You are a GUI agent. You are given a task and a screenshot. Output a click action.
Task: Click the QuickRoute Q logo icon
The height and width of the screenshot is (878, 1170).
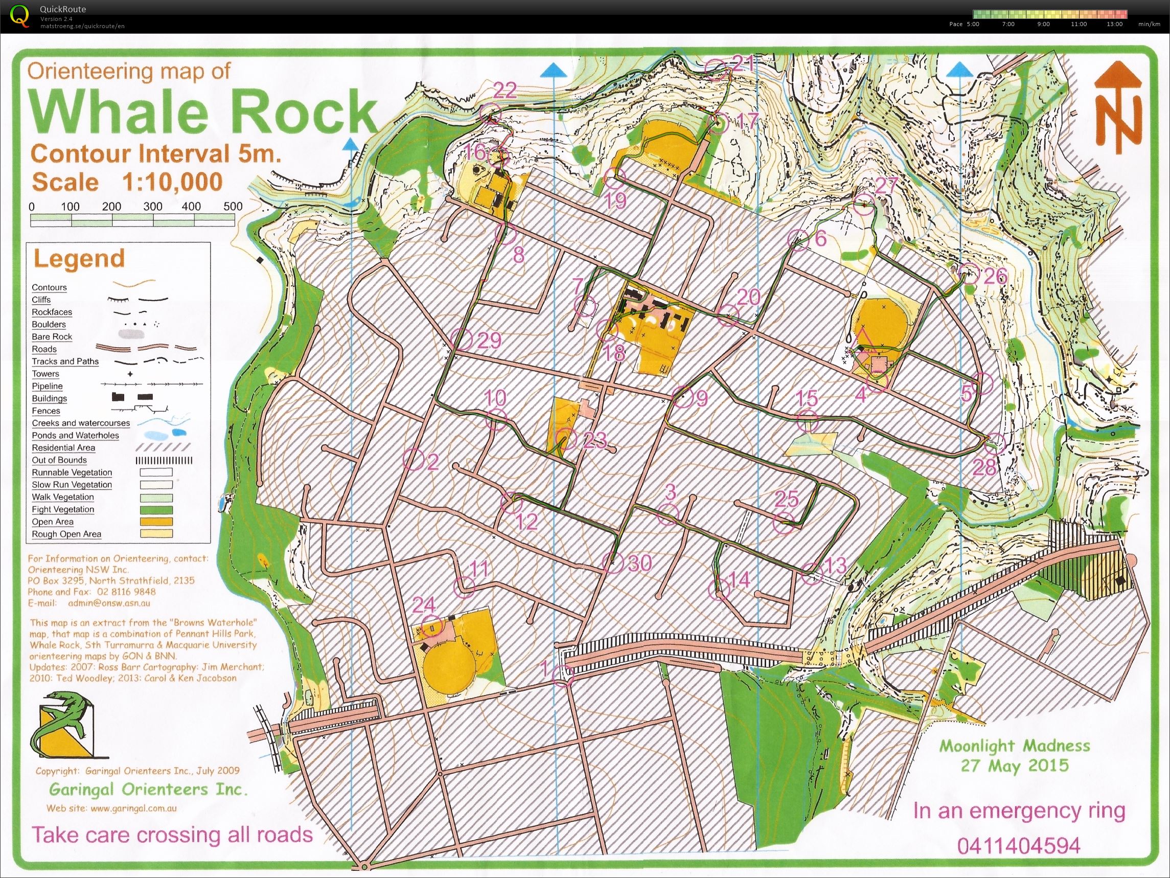coord(20,15)
